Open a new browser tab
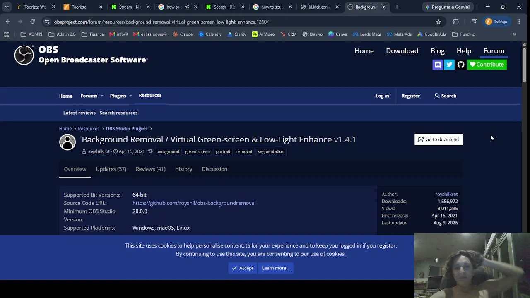The width and height of the screenshot is (530, 298). coord(397,7)
